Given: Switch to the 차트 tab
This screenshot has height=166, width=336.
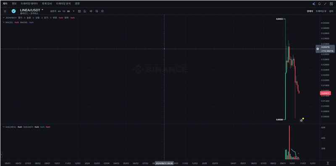Looking at the screenshot, I should (x=5, y=4).
